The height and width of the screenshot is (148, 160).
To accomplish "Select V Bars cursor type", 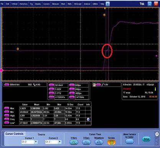I will click(86, 142).
